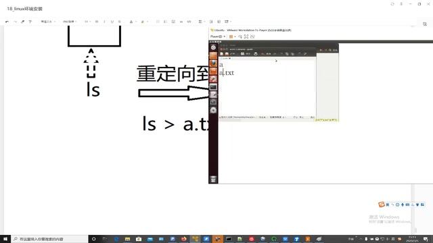
Task: Click the document tab in gedit
Action: click(226, 59)
